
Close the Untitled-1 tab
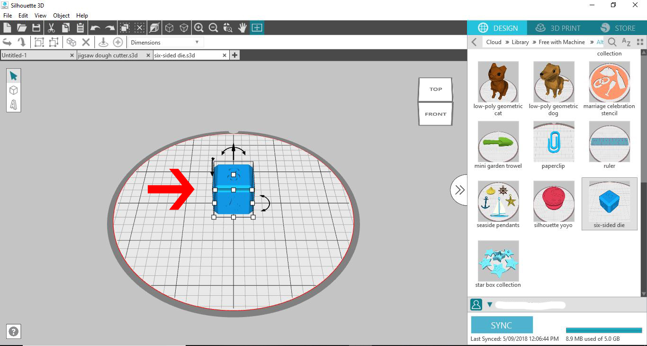pos(72,55)
